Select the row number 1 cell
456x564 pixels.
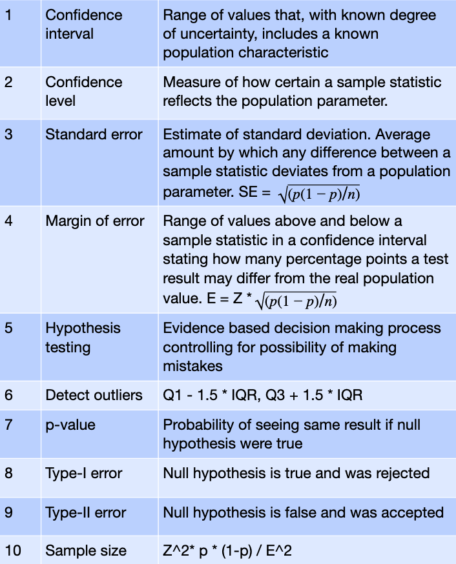pyautogui.click(x=20, y=33)
